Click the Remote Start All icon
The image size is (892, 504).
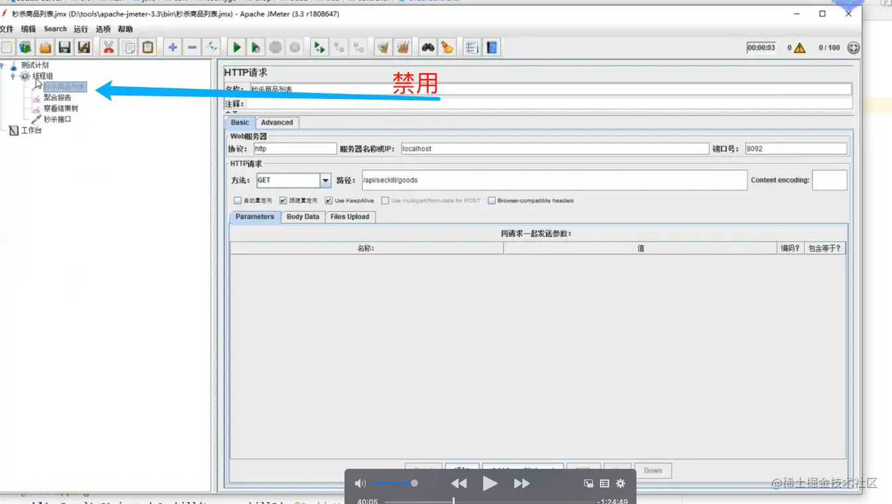(320, 47)
